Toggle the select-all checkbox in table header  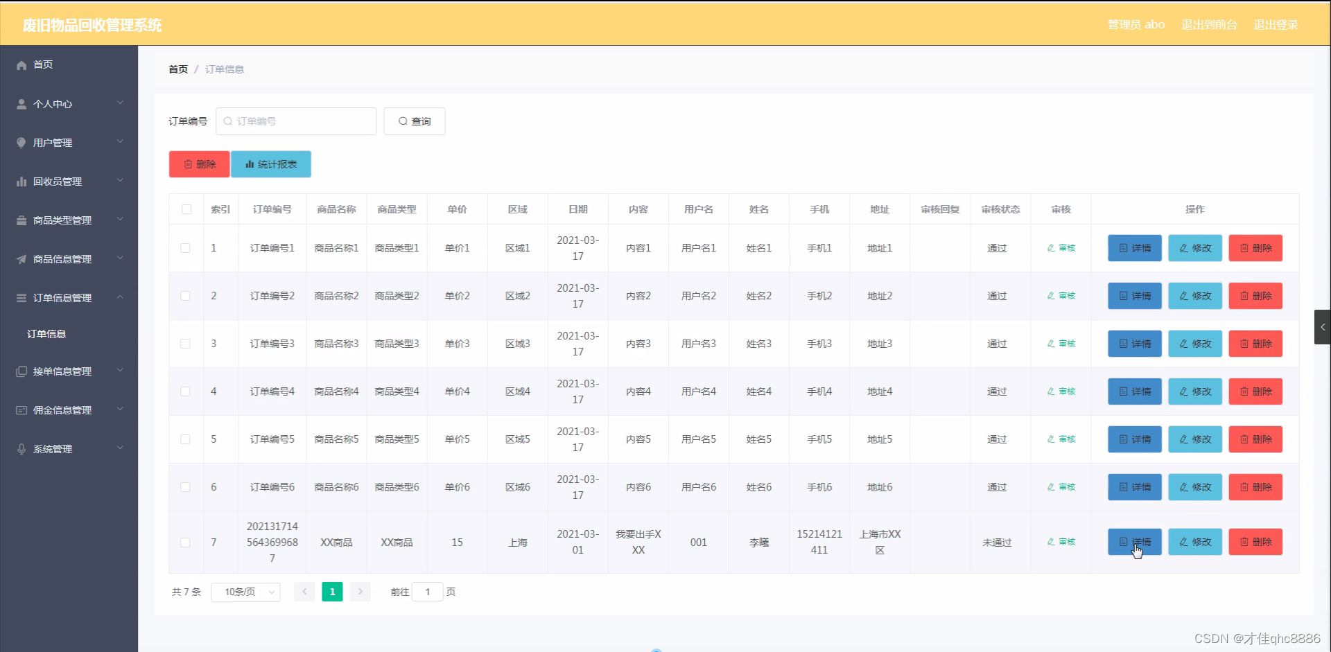tap(186, 209)
